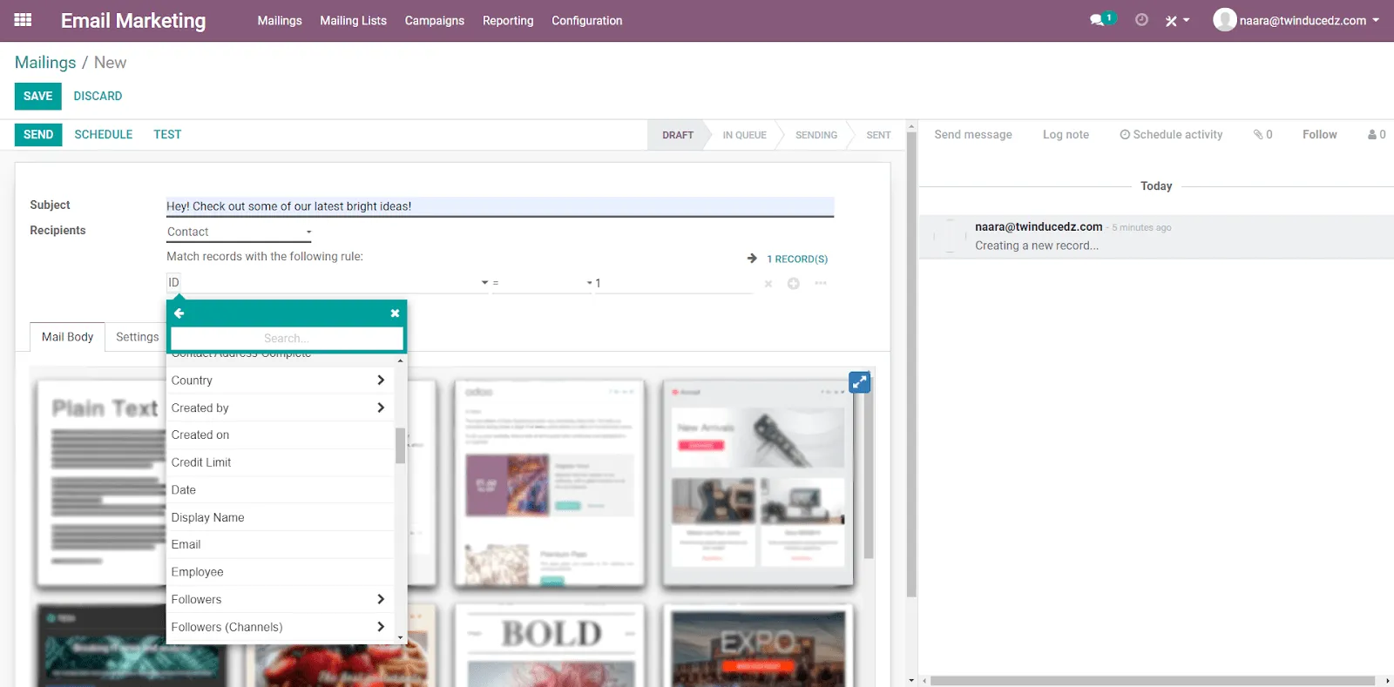Delete the filter rule with x icon

[x=768, y=284]
